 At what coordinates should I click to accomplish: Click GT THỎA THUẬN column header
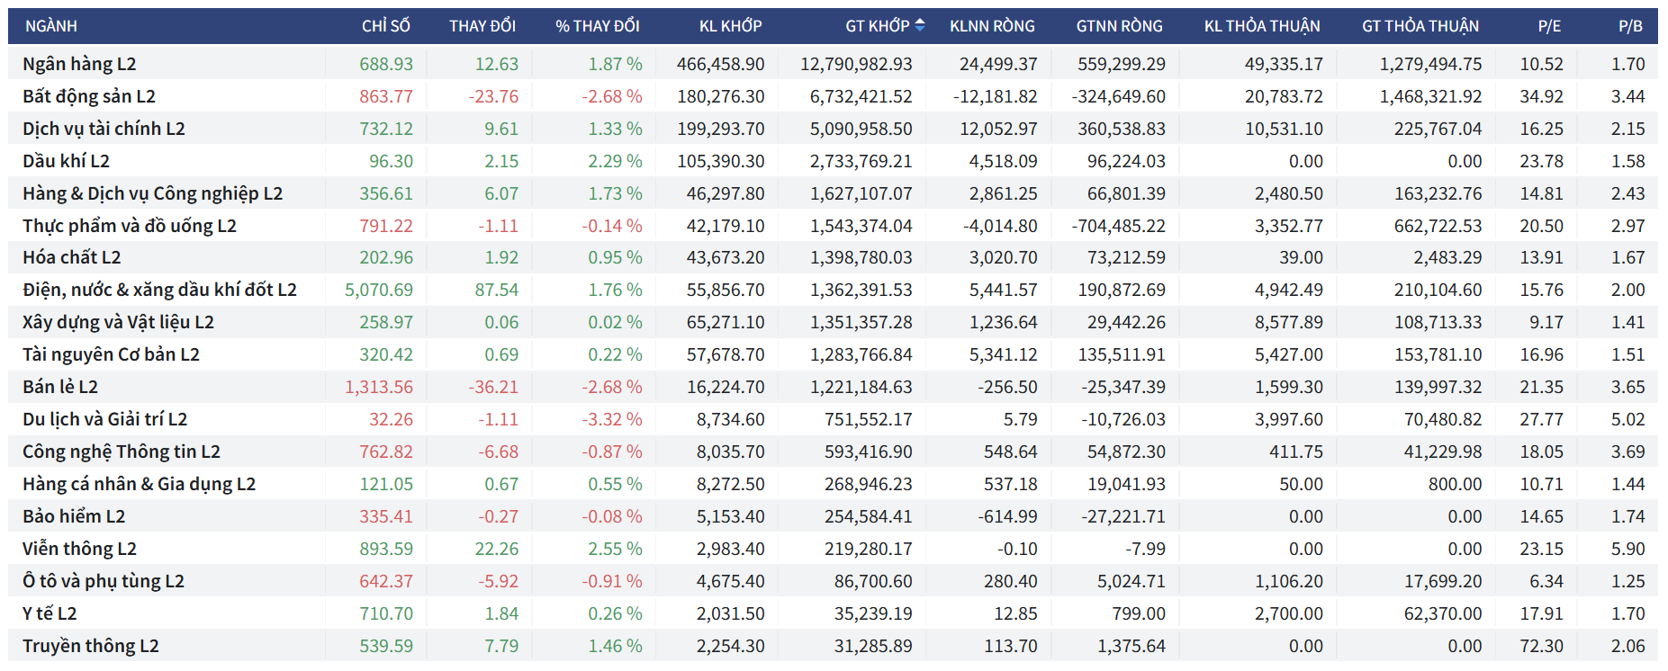[1420, 26]
